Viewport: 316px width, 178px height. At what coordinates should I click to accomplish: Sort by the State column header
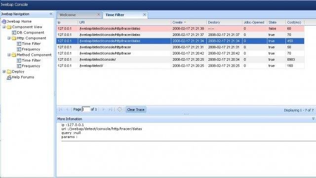coord(276,22)
